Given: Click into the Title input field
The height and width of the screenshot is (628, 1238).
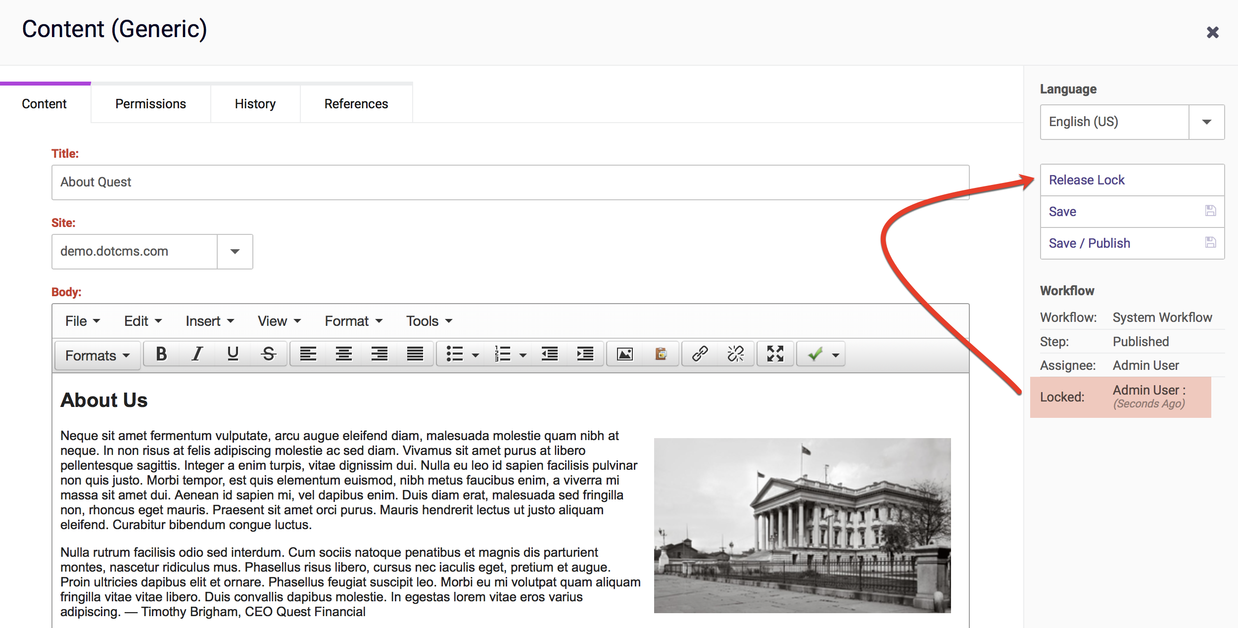Looking at the screenshot, I should click(510, 182).
